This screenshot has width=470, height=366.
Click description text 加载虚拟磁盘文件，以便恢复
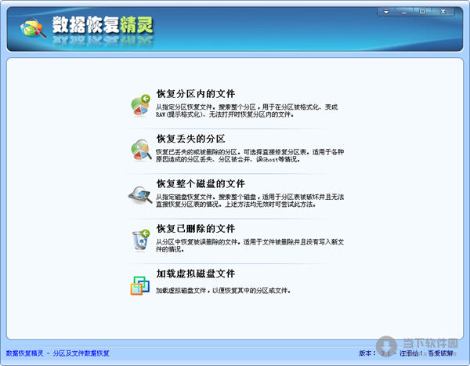click(223, 291)
